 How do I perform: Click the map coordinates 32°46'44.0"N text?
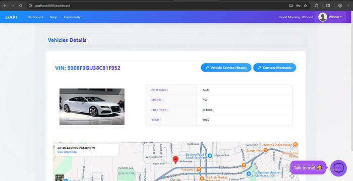coord(76,148)
